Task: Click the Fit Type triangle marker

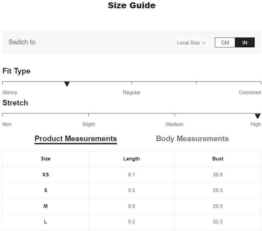Action: [x=67, y=84]
